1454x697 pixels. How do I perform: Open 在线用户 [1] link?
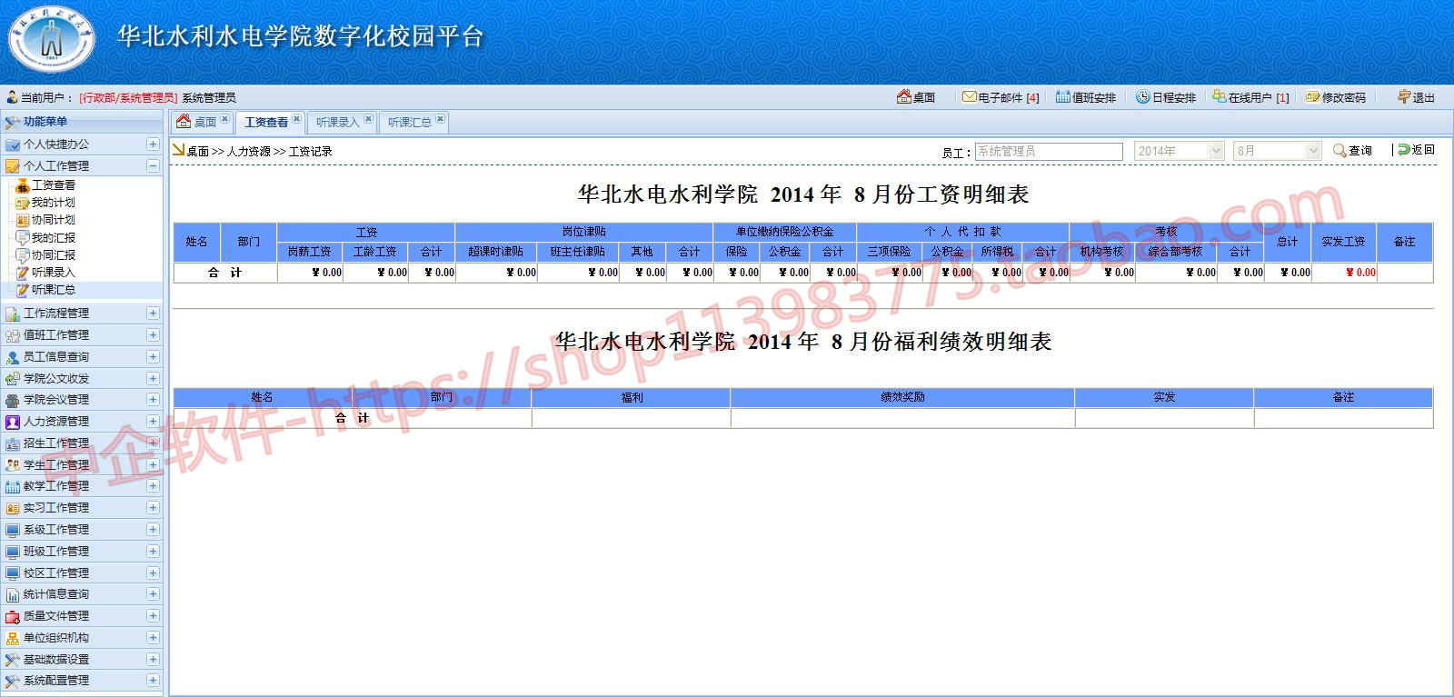pyautogui.click(x=1251, y=97)
